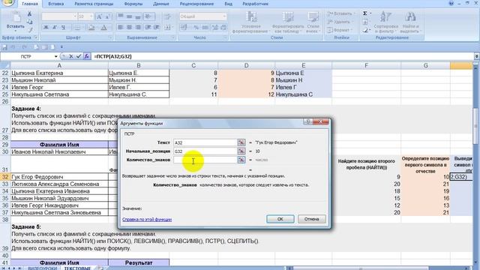Viewport: 480px width, 270px height.
Task: Click the Cut scissors icon
Action: (x=29, y=14)
